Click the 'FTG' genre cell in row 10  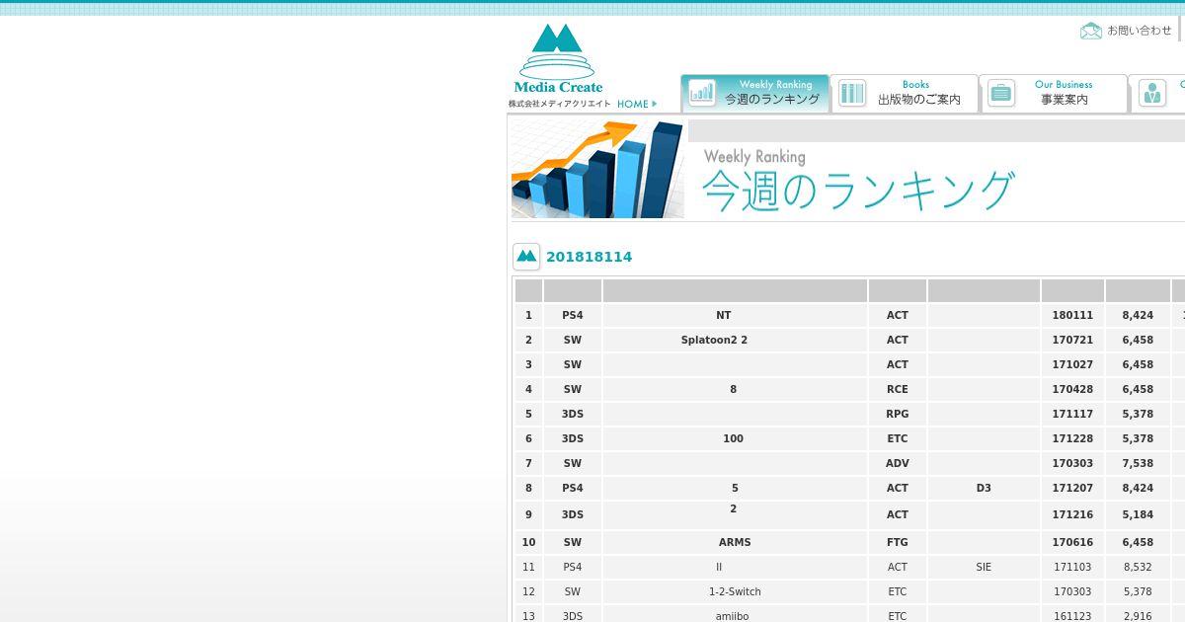pyautogui.click(x=898, y=542)
